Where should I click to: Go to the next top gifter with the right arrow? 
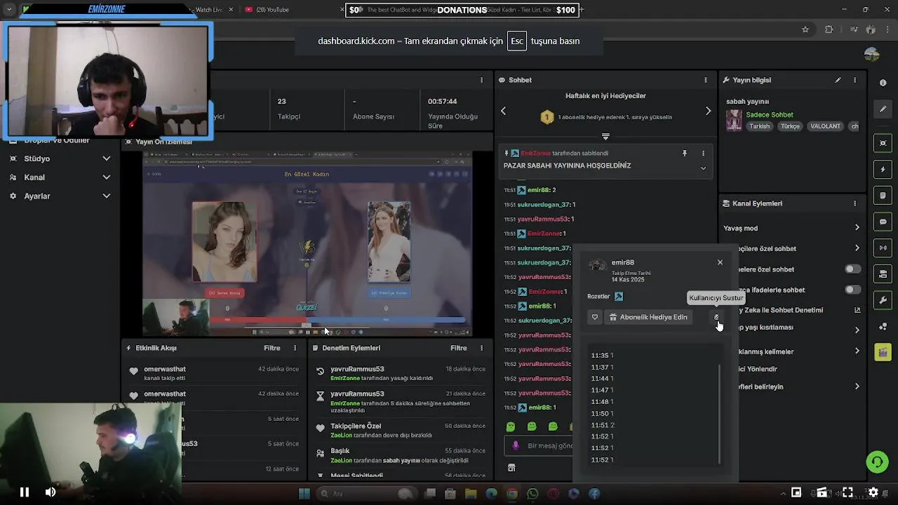coord(708,111)
